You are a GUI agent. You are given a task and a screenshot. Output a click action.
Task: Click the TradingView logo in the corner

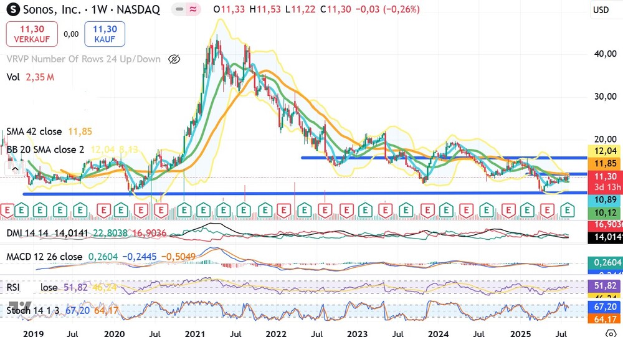point(20,306)
